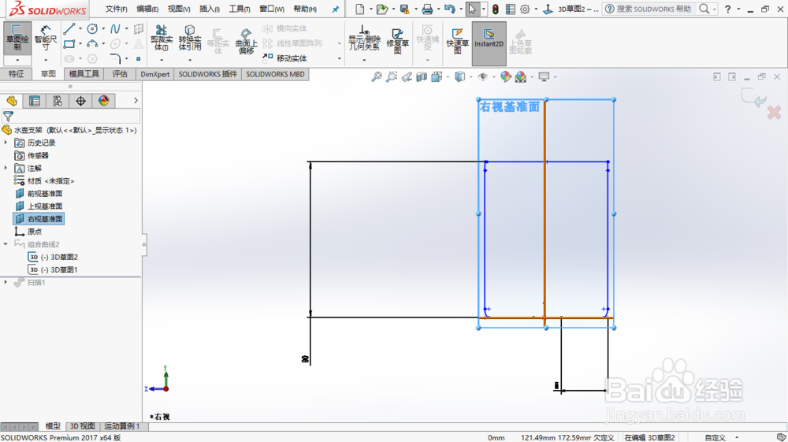Expand the 扫描1 tree node
This screenshot has height=442, width=788.
6,282
